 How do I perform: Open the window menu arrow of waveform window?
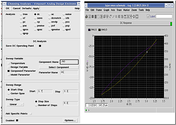point(86,5)
